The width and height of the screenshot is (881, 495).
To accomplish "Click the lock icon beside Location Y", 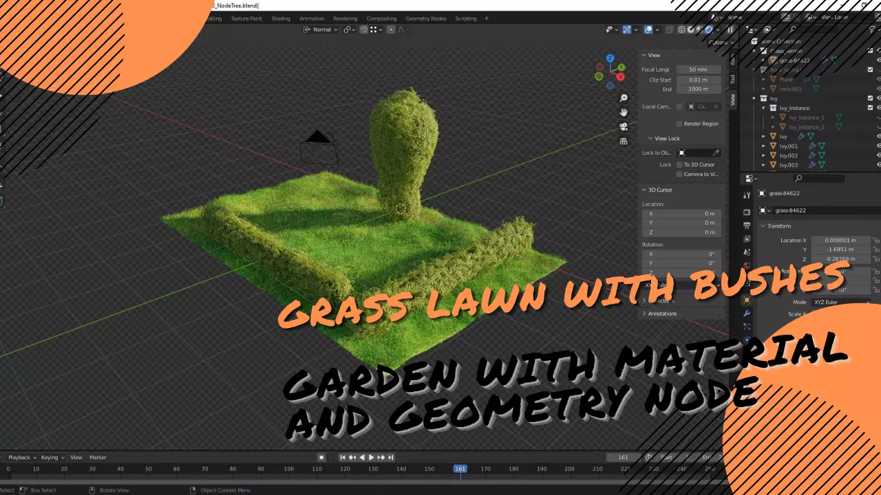I will [876, 250].
